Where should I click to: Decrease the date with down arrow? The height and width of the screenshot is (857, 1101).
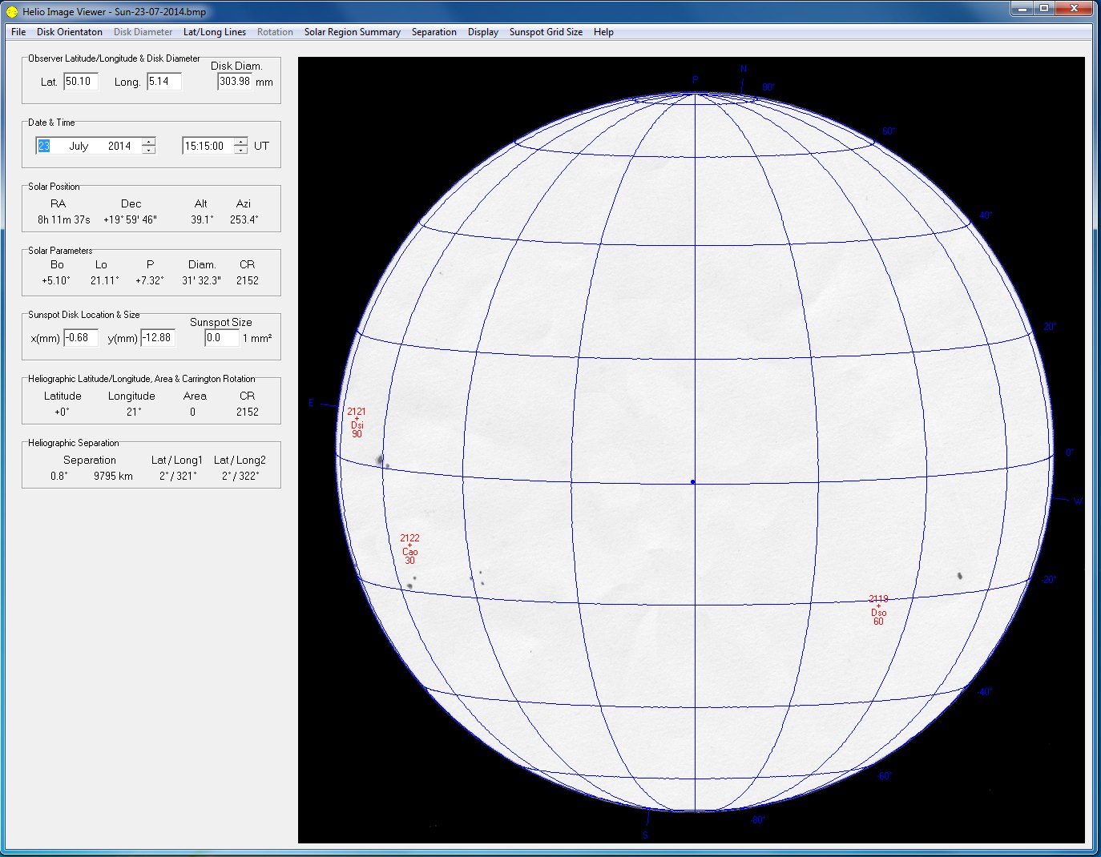point(148,150)
